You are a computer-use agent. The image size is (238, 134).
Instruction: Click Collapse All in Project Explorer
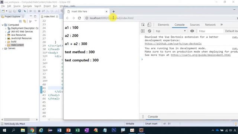pyautogui.click(x=20, y=21)
